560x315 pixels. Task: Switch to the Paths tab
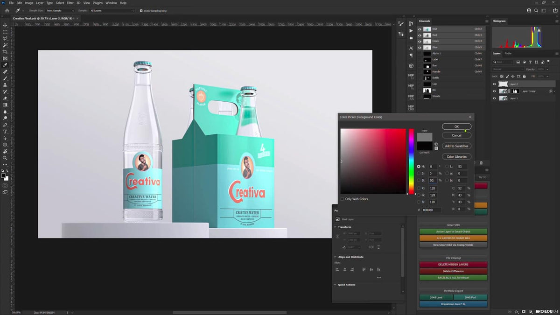click(507, 53)
